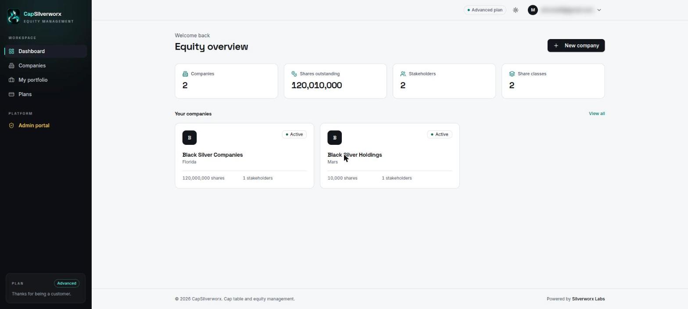Click View all companies link

point(597,114)
